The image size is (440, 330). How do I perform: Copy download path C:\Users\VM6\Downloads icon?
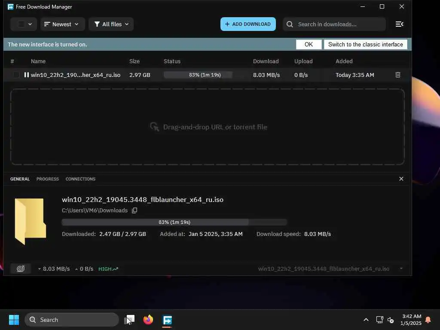[134, 211]
